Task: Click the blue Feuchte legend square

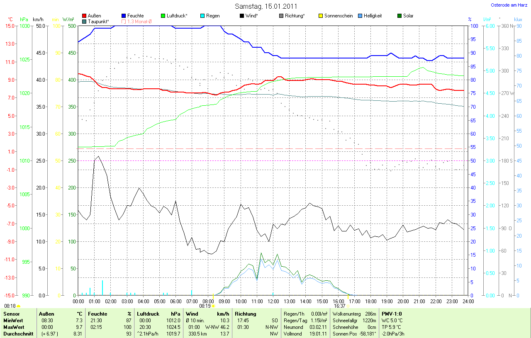Action: pos(124,16)
